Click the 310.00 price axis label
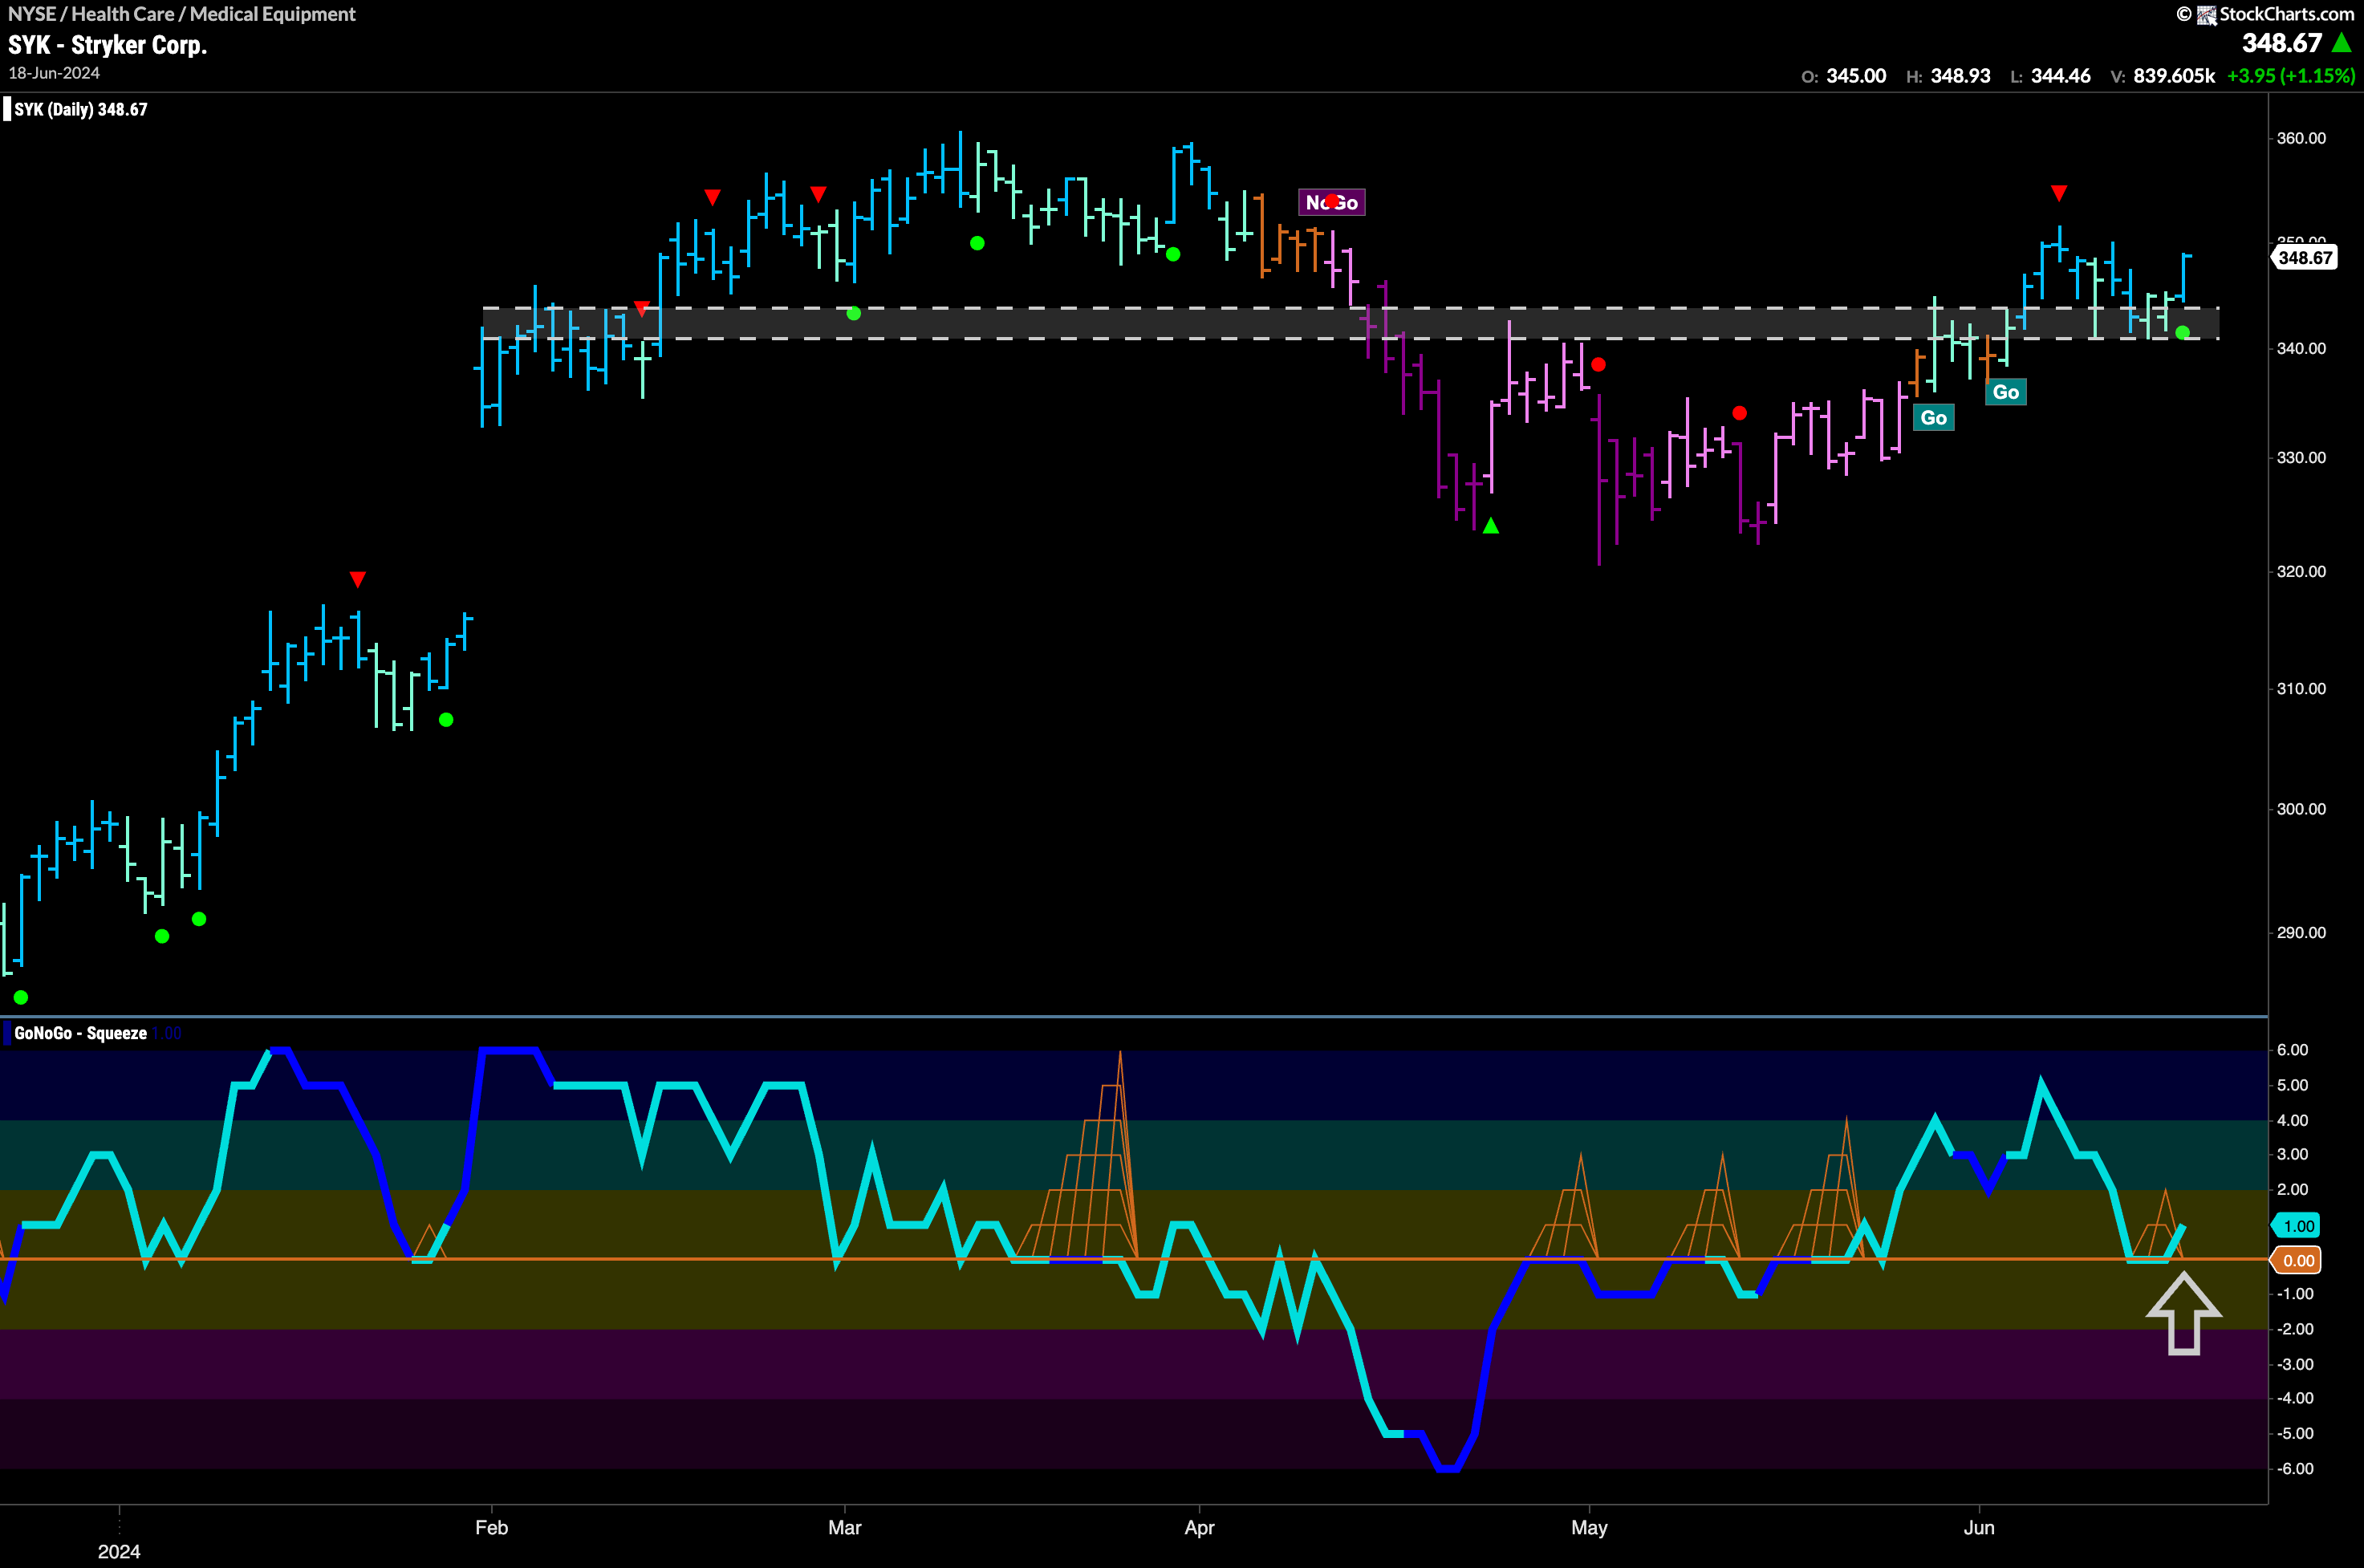This screenshot has height=1568, width=2364. [2301, 688]
